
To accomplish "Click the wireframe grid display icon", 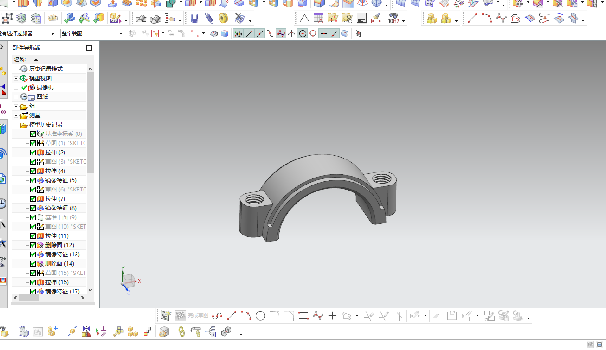I will 358,34.
